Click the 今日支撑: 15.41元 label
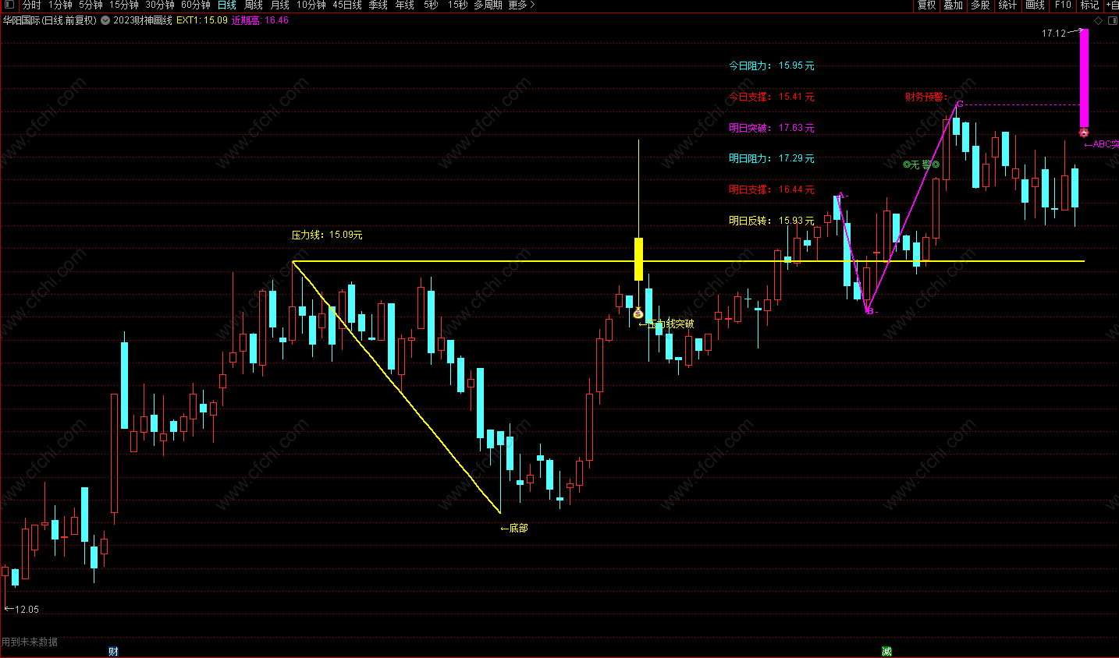The width and height of the screenshot is (1119, 658). point(772,97)
